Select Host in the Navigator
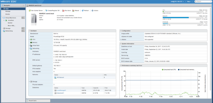Image resolution: width=213 pixels, height=103 pixels. pyautogui.click(x=13, y=9)
